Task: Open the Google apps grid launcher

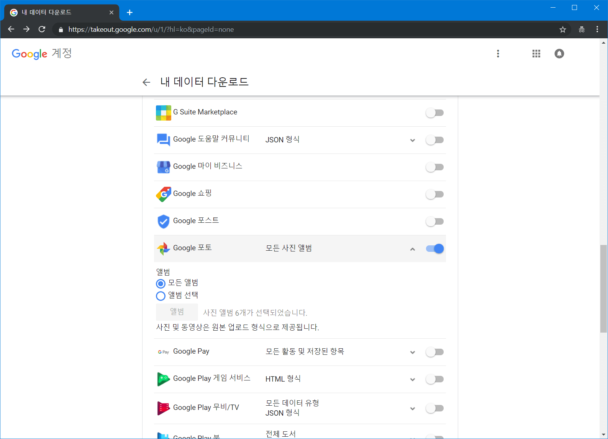Action: coord(536,54)
